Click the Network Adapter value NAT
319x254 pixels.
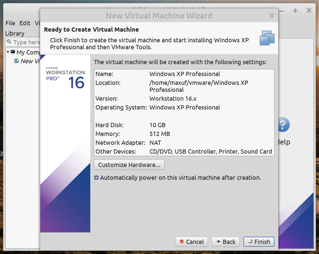[155, 143]
